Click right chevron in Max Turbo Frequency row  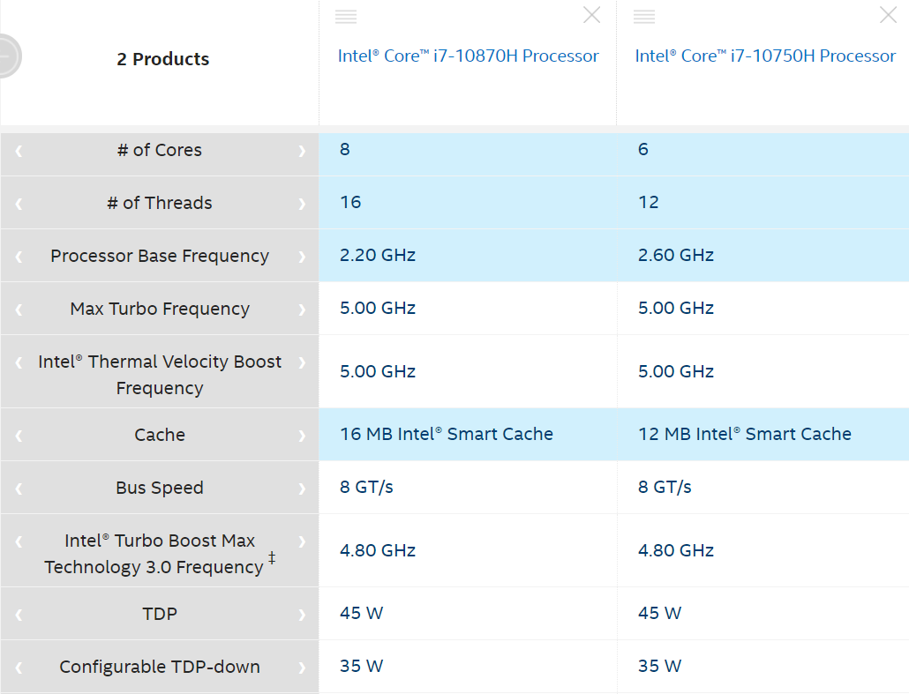pos(302,310)
